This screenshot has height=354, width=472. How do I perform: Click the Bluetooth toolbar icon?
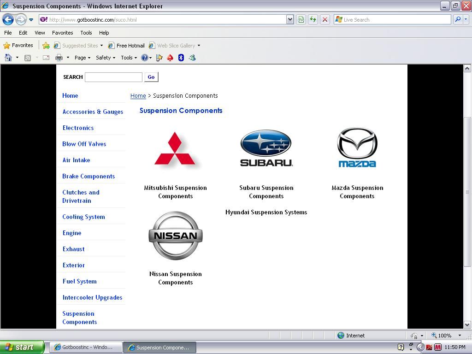(x=181, y=58)
